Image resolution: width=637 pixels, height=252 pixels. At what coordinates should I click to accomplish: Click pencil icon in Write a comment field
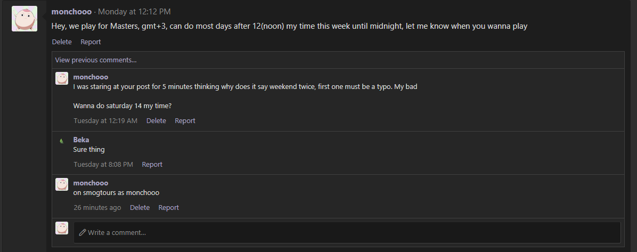pyautogui.click(x=83, y=232)
